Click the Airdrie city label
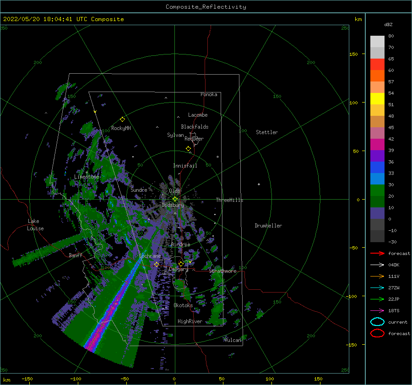The width and height of the screenshot is (412, 385). [180, 244]
